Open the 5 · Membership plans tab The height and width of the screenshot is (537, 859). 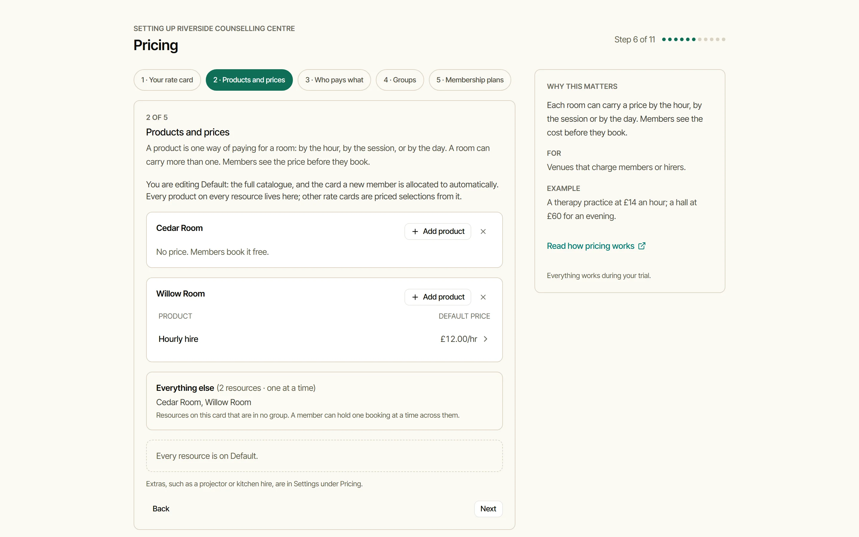[x=470, y=80]
